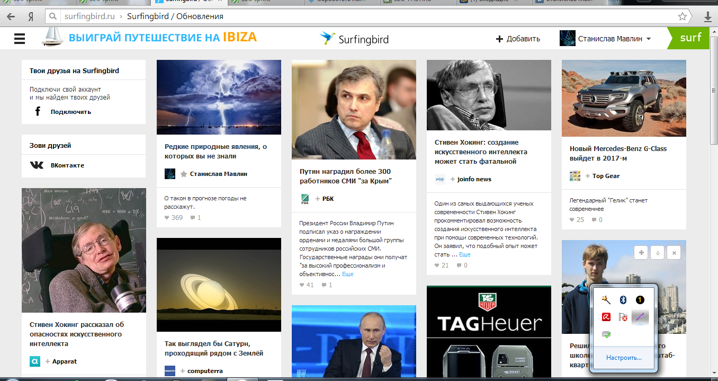Follow computerra using its plus sign

(x=183, y=371)
